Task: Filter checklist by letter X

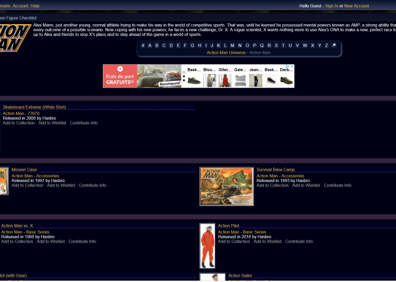Action: click(312, 46)
